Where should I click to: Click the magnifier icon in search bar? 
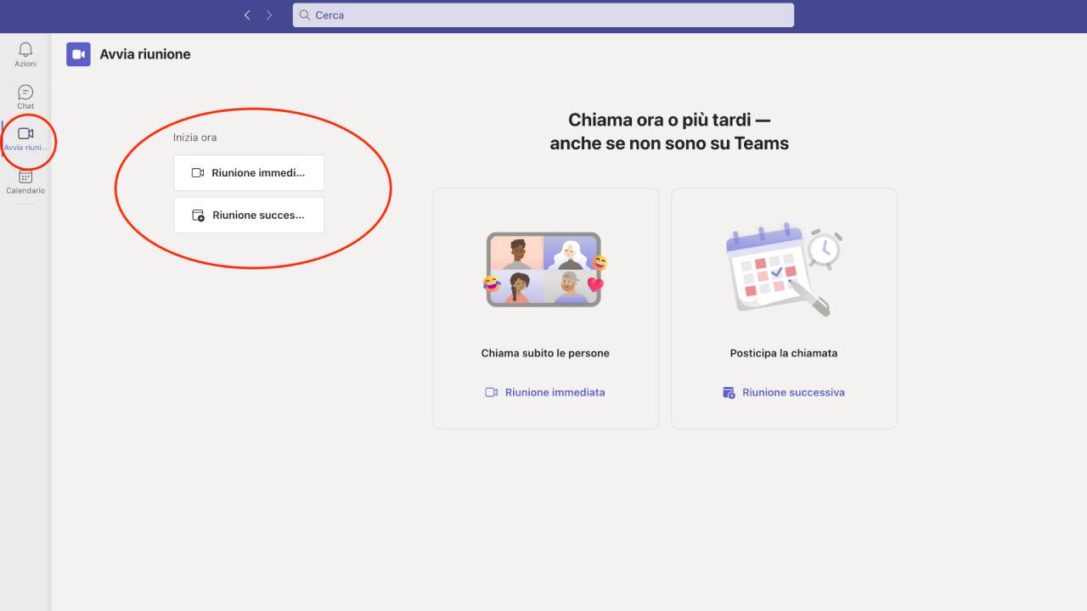coord(305,15)
